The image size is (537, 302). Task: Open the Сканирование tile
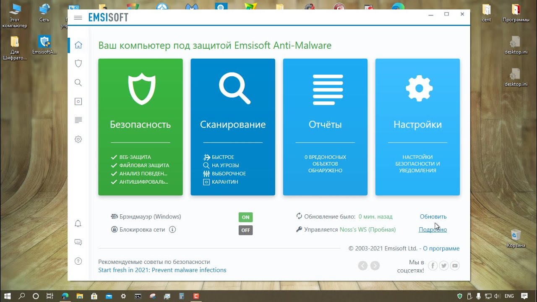[233, 127]
